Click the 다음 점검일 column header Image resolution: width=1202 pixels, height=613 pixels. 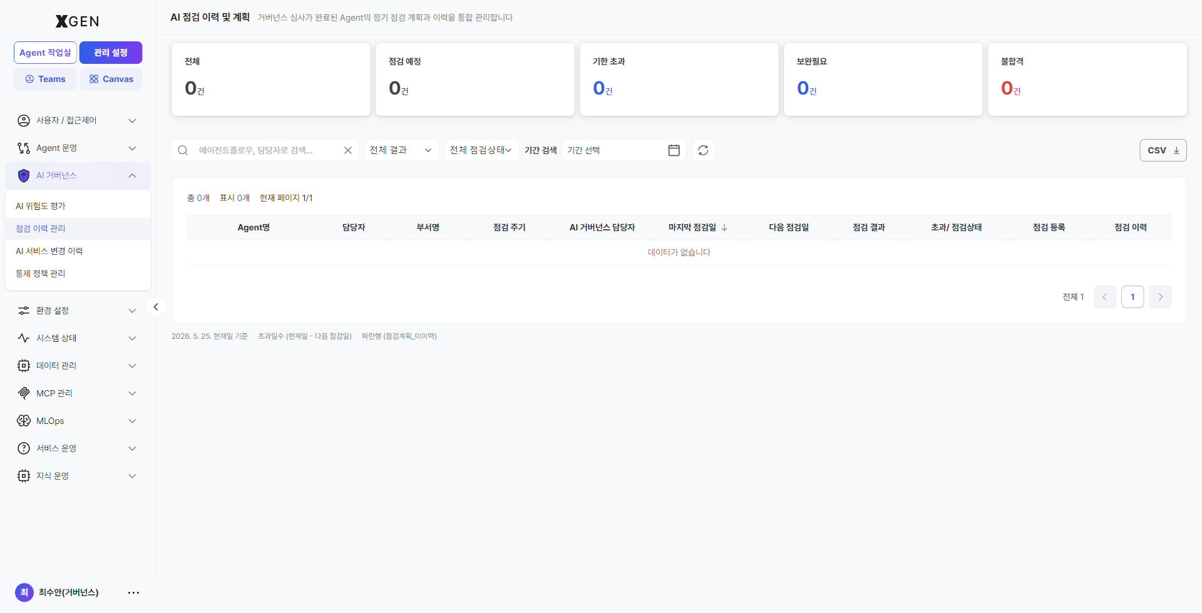coord(789,227)
